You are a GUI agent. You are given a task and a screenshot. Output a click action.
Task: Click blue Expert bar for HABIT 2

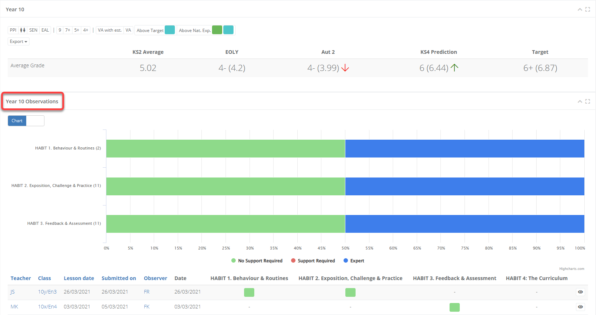(465, 186)
